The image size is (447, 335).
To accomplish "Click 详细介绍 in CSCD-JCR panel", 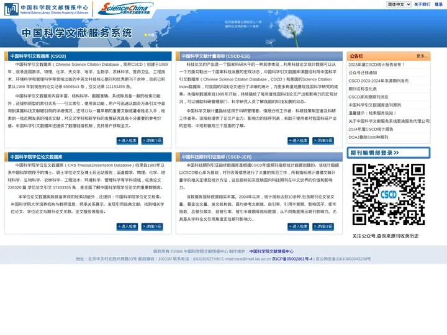I will click(x=323, y=226).
